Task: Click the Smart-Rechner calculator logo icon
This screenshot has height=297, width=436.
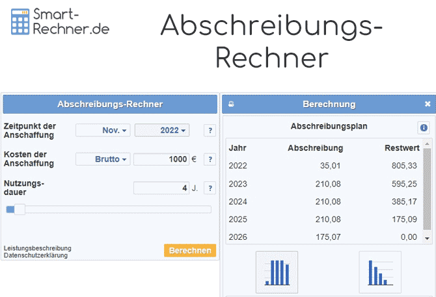Action: pos(21,22)
